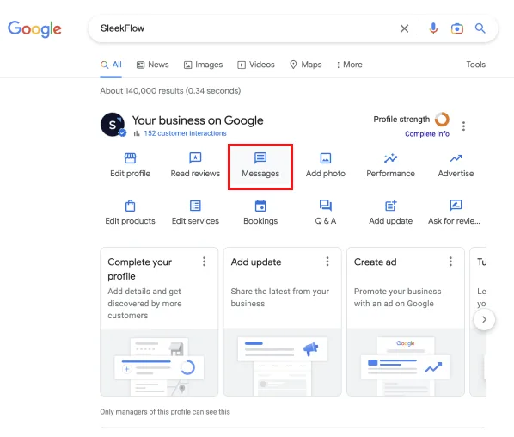Clear the search box with the X icon
This screenshot has width=514, height=437.
pyautogui.click(x=404, y=28)
